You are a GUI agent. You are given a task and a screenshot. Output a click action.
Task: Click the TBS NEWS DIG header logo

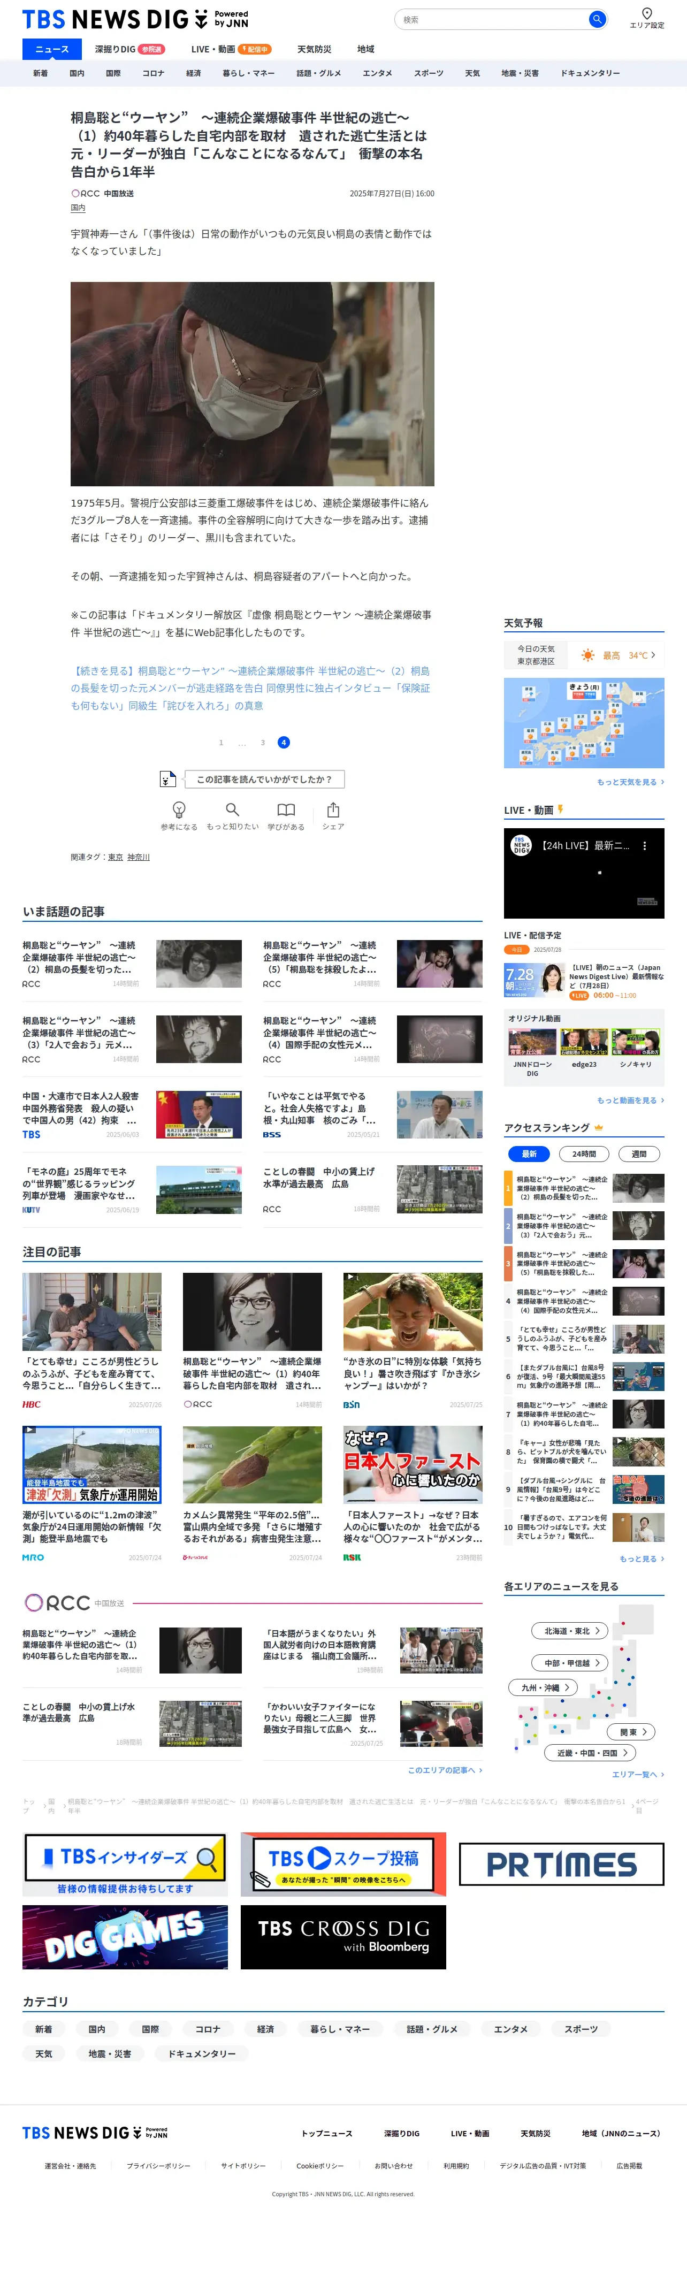point(135,19)
